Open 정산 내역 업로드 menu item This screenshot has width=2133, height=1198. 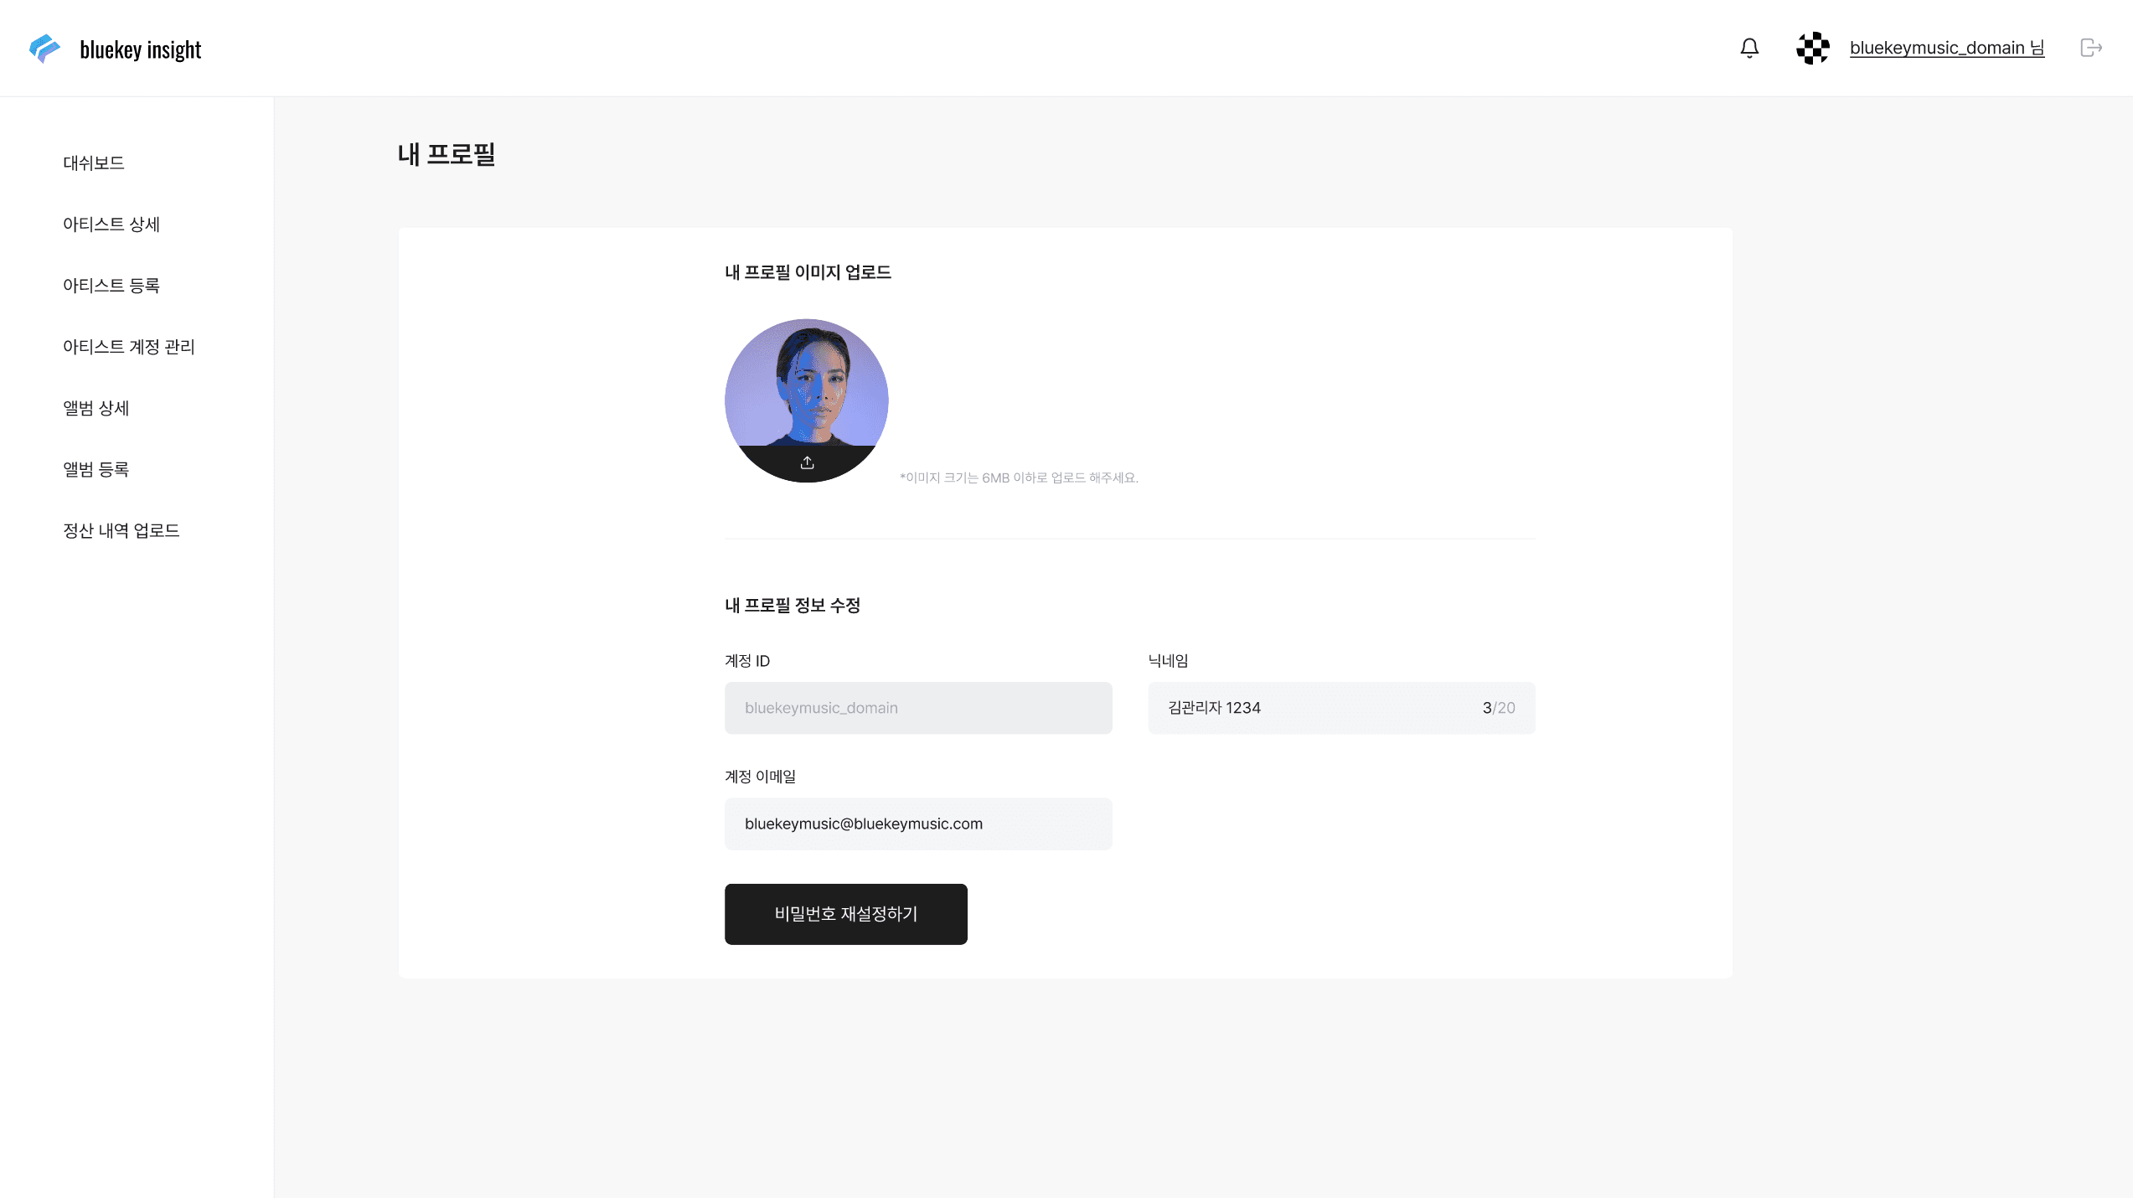point(121,530)
